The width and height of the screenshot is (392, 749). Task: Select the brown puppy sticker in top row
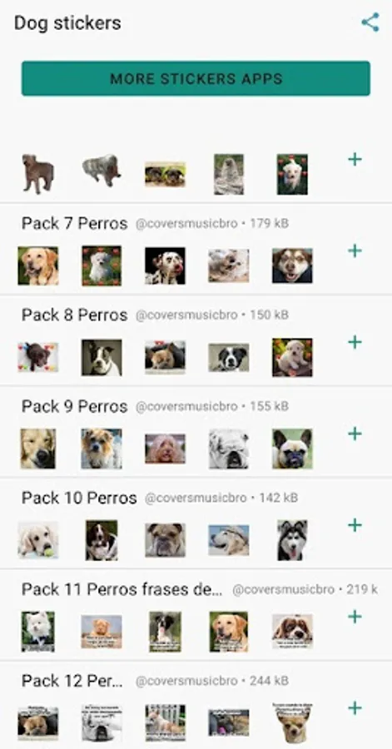pos(38,174)
